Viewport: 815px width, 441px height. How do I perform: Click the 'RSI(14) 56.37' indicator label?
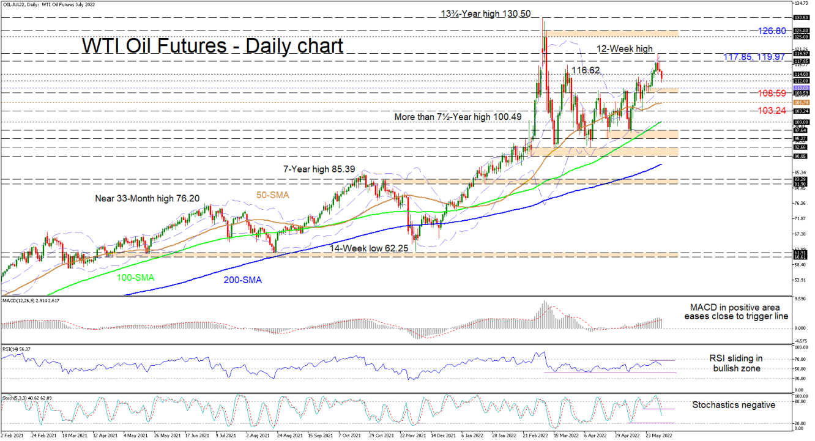17,349
